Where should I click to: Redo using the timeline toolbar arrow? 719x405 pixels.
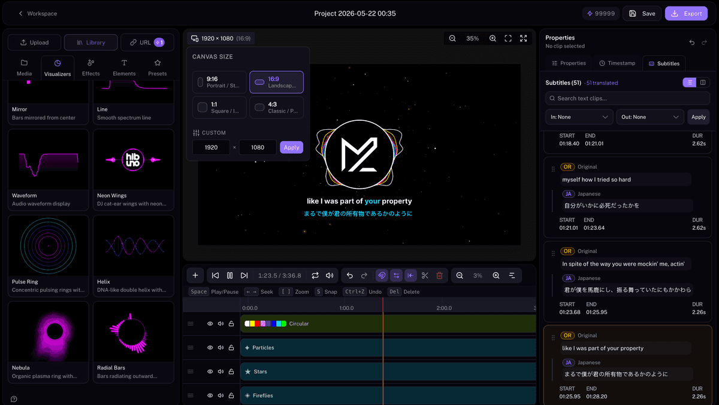click(x=364, y=275)
